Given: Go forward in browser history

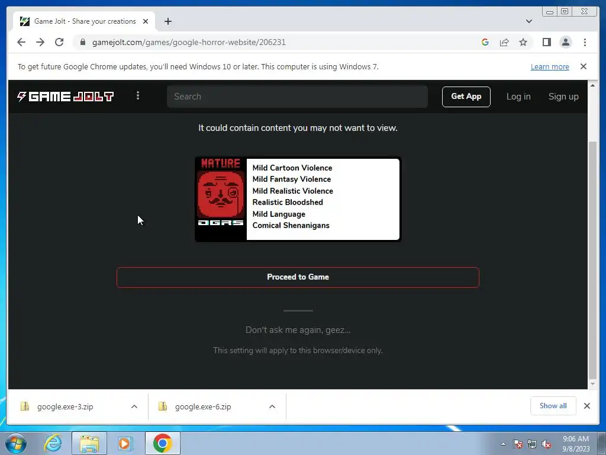Looking at the screenshot, I should pos(40,42).
